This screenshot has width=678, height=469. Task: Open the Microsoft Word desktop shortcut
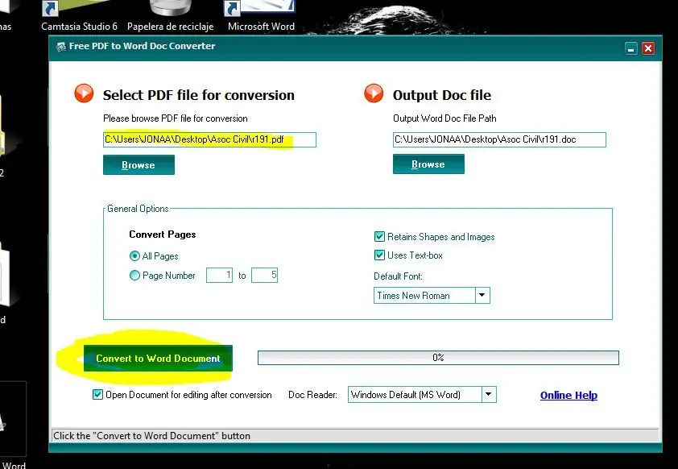(261, 17)
